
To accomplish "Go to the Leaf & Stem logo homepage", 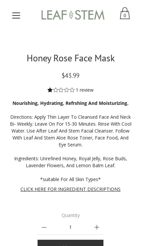I will (73, 15).
